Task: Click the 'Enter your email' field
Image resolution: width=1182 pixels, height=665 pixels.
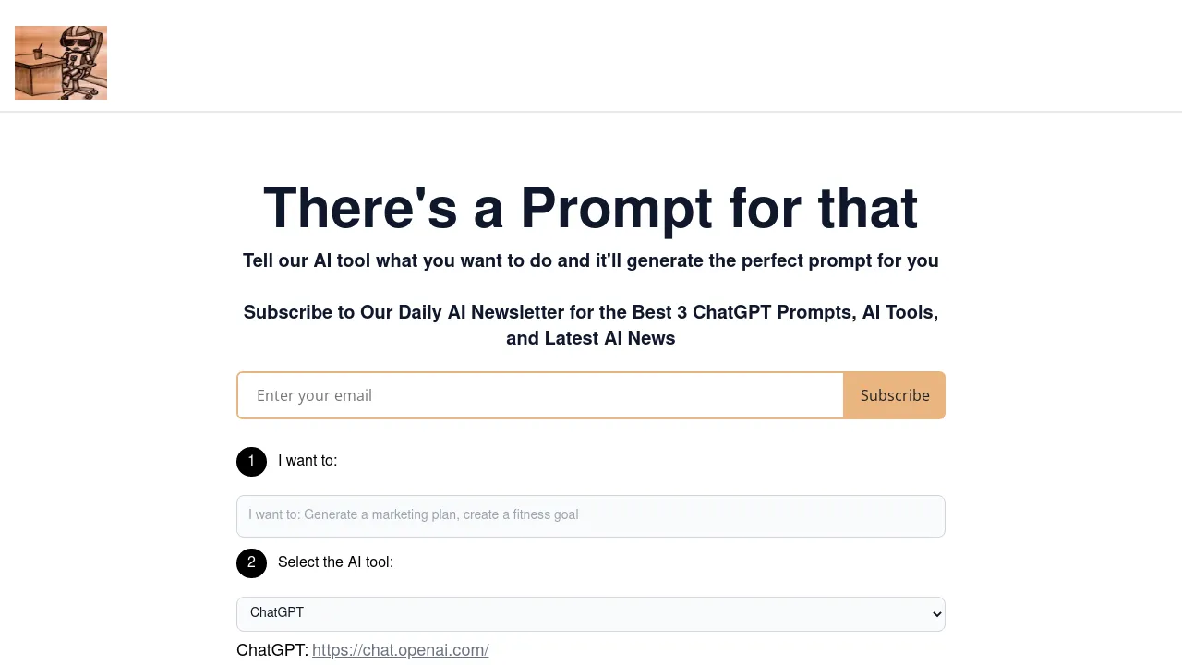Action: tap(540, 395)
